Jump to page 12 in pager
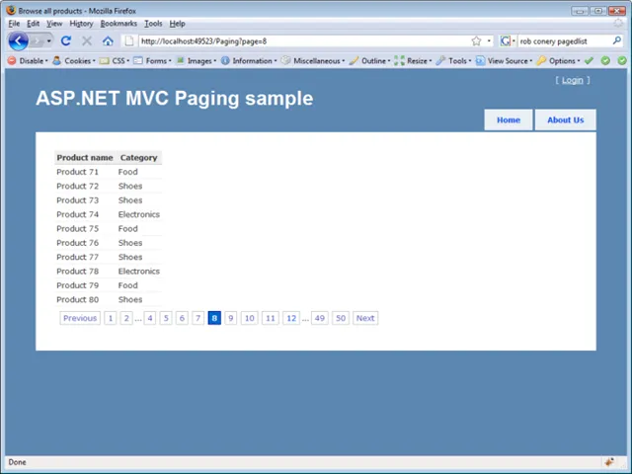This screenshot has height=474, width=632. (x=291, y=318)
